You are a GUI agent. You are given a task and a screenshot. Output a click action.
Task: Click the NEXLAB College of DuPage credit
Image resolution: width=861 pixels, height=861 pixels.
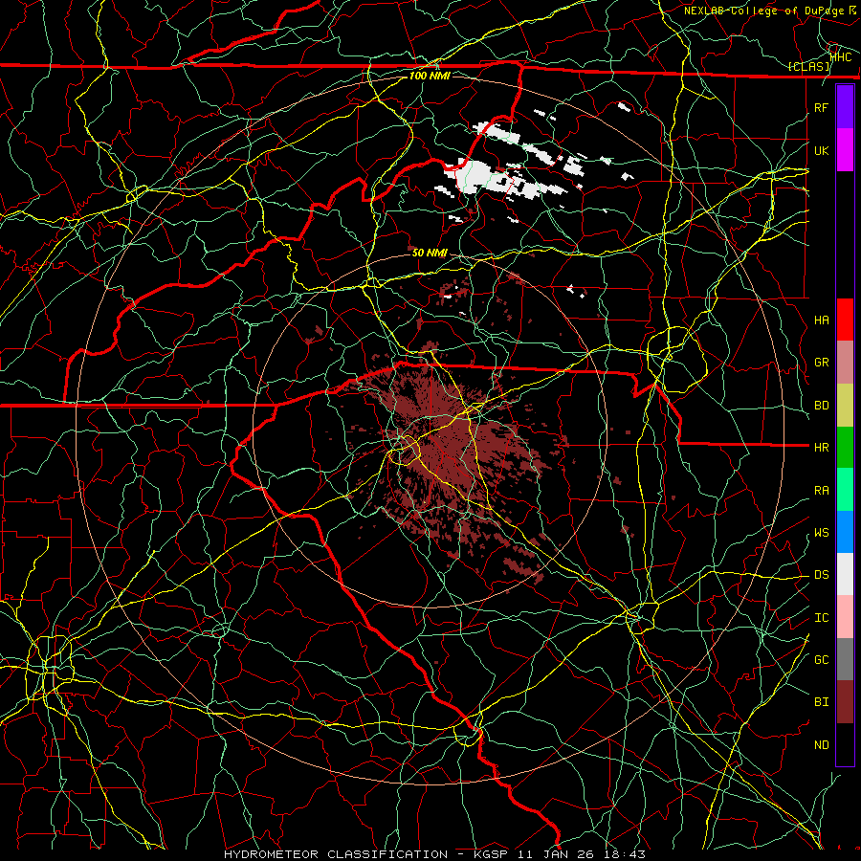coord(769,11)
